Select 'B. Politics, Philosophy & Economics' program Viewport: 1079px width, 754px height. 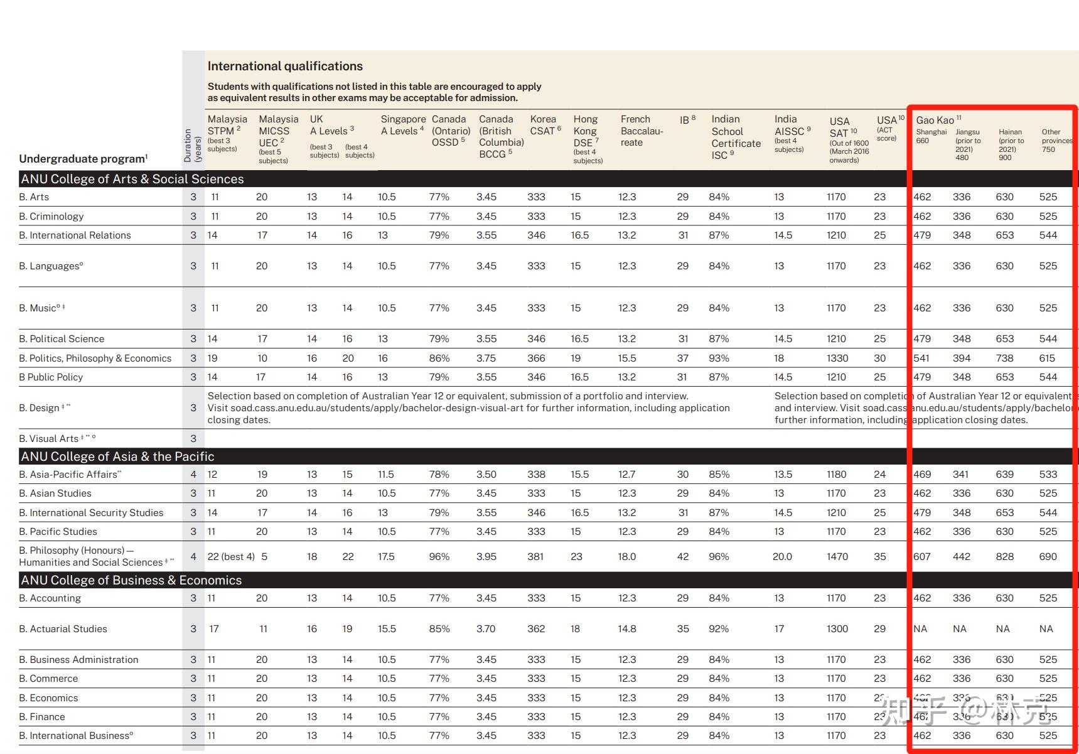pos(95,358)
